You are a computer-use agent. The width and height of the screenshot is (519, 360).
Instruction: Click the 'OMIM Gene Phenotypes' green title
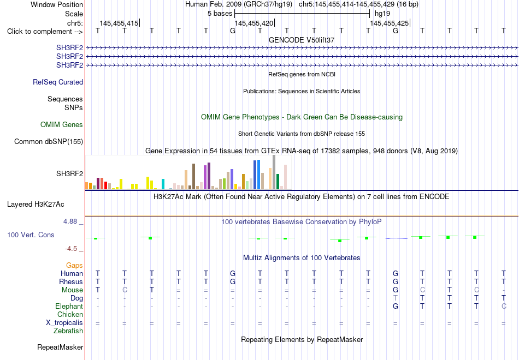tap(302, 117)
